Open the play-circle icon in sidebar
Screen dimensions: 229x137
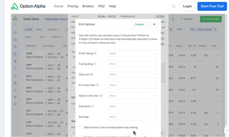pos(15,47)
